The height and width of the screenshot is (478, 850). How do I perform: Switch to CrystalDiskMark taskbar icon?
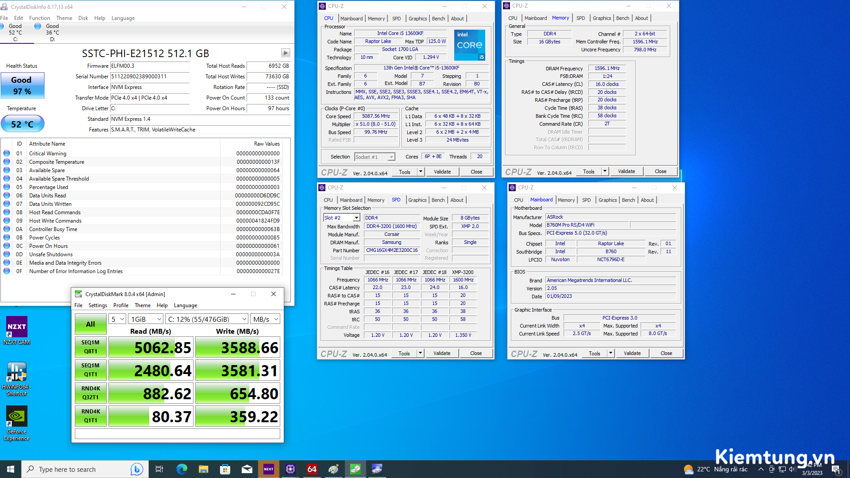point(355,469)
